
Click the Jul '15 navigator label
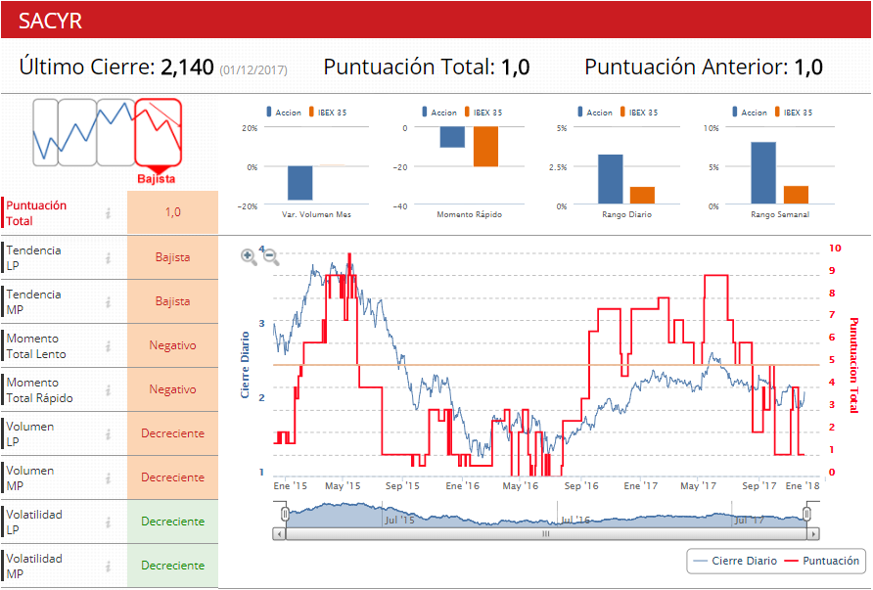(x=399, y=520)
